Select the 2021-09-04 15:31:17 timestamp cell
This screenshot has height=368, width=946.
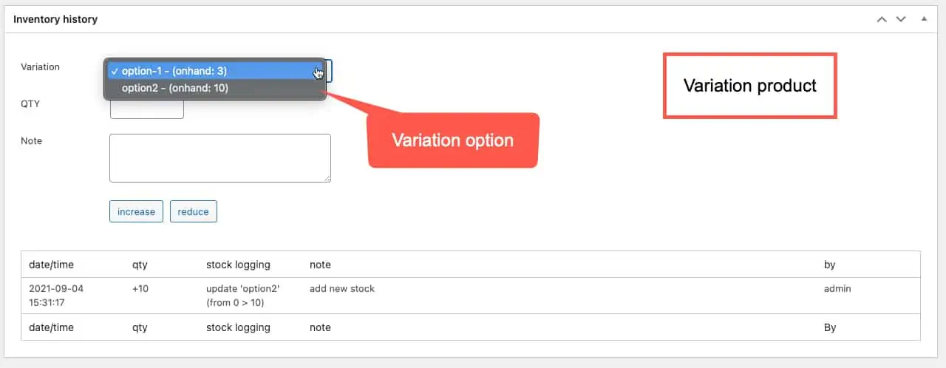point(56,295)
